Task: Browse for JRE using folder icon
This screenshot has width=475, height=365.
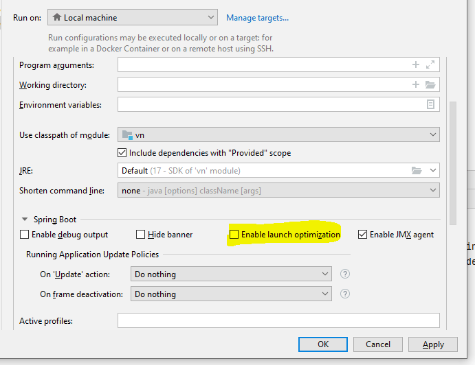Action: (417, 171)
